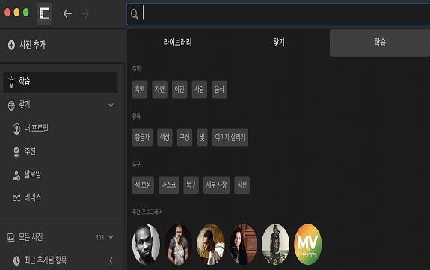Open the 학습 sidebar item
This screenshot has width=430, height=270.
(x=61, y=82)
